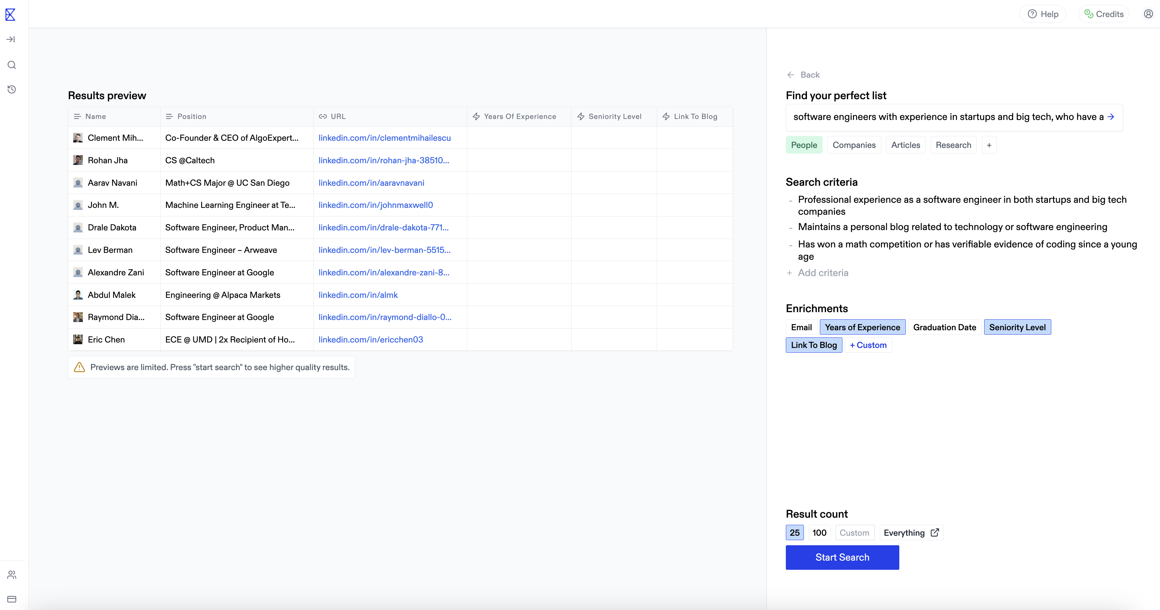Click the Credits button

[1104, 14]
